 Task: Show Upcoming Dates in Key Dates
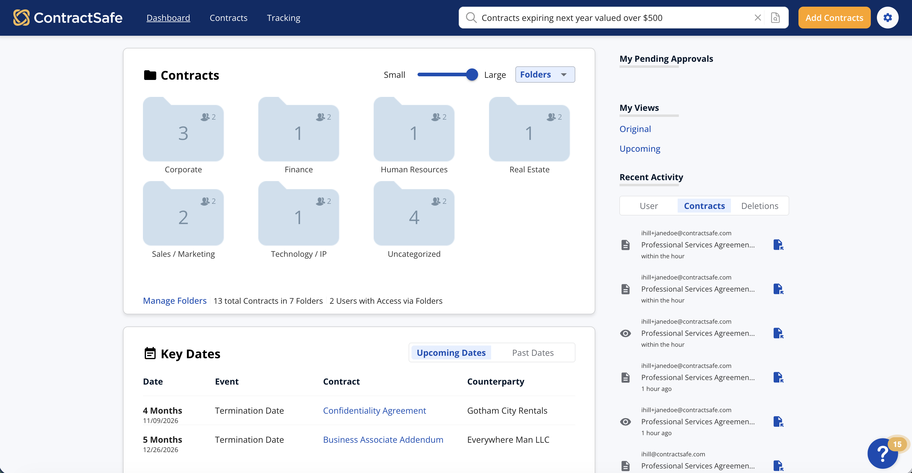pyautogui.click(x=451, y=352)
